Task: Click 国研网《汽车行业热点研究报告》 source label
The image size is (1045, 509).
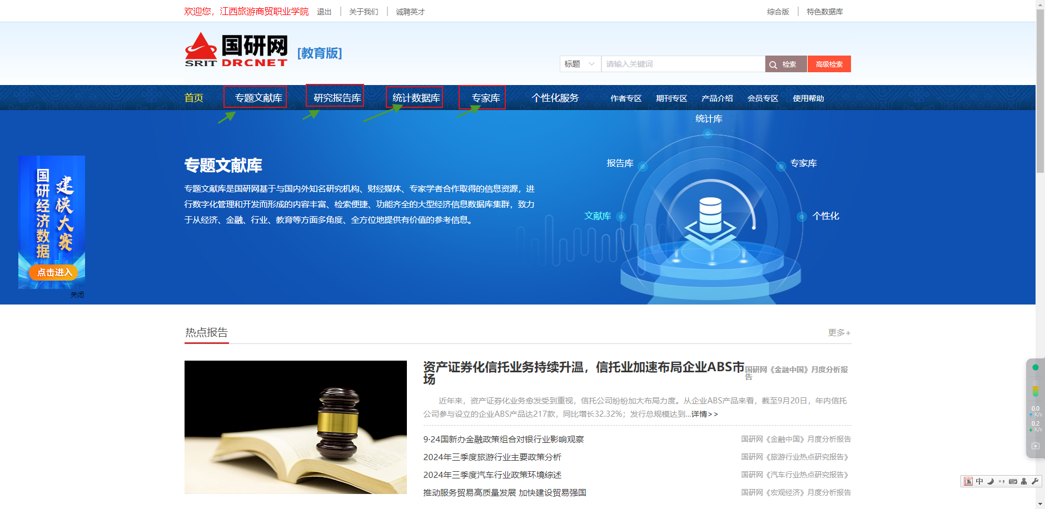Action: (796, 475)
